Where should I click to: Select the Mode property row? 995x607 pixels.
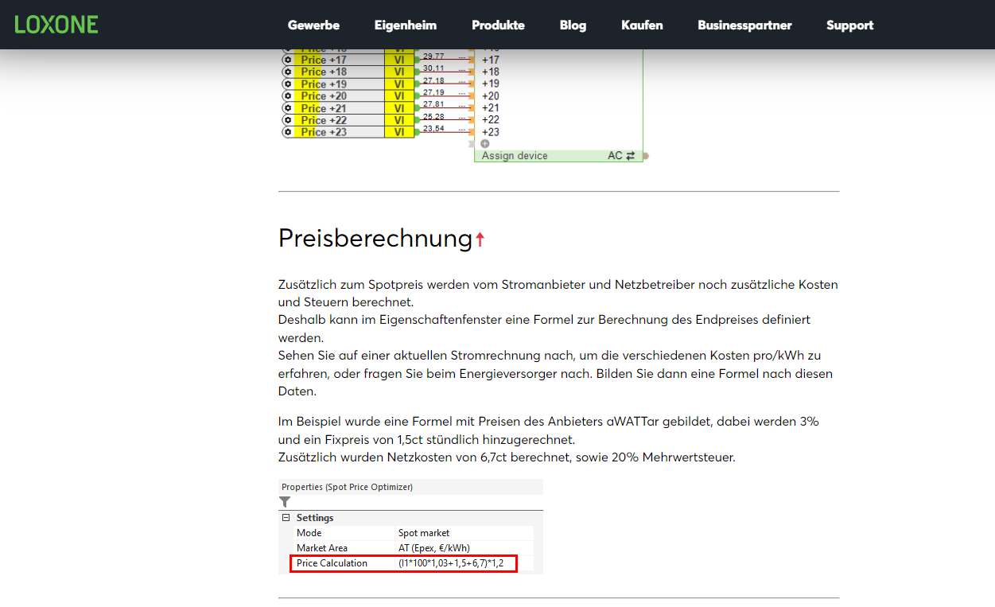click(x=412, y=533)
